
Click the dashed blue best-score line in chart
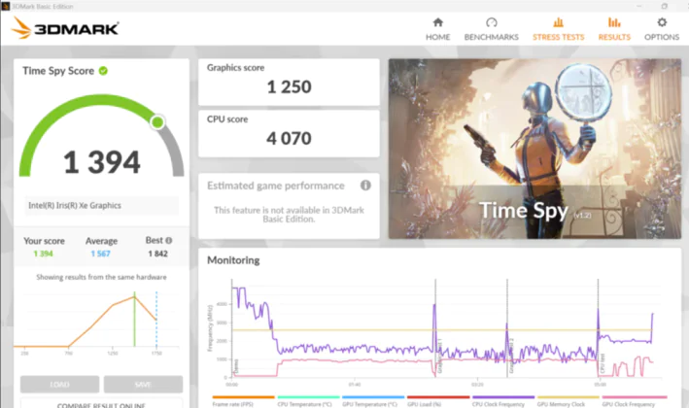pos(156,319)
